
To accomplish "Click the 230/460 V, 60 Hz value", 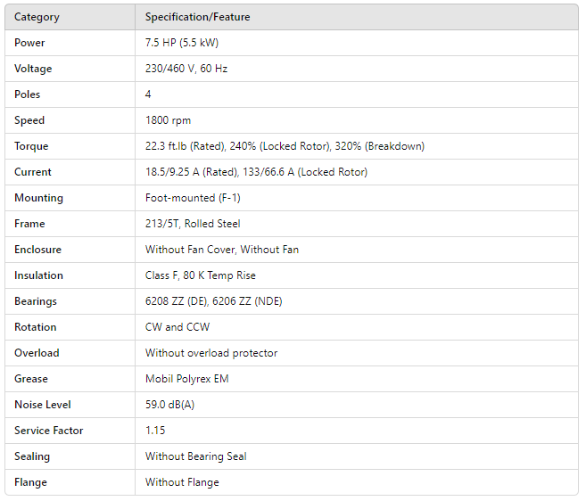I will tap(186, 69).
